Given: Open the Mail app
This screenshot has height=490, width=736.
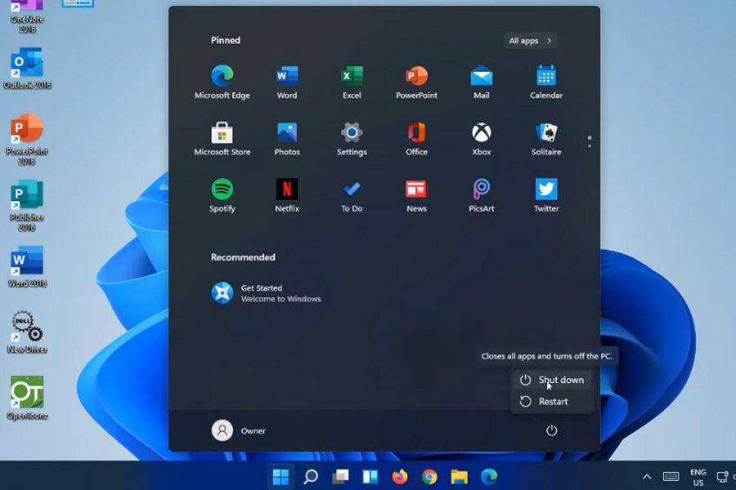Looking at the screenshot, I should point(481,82).
